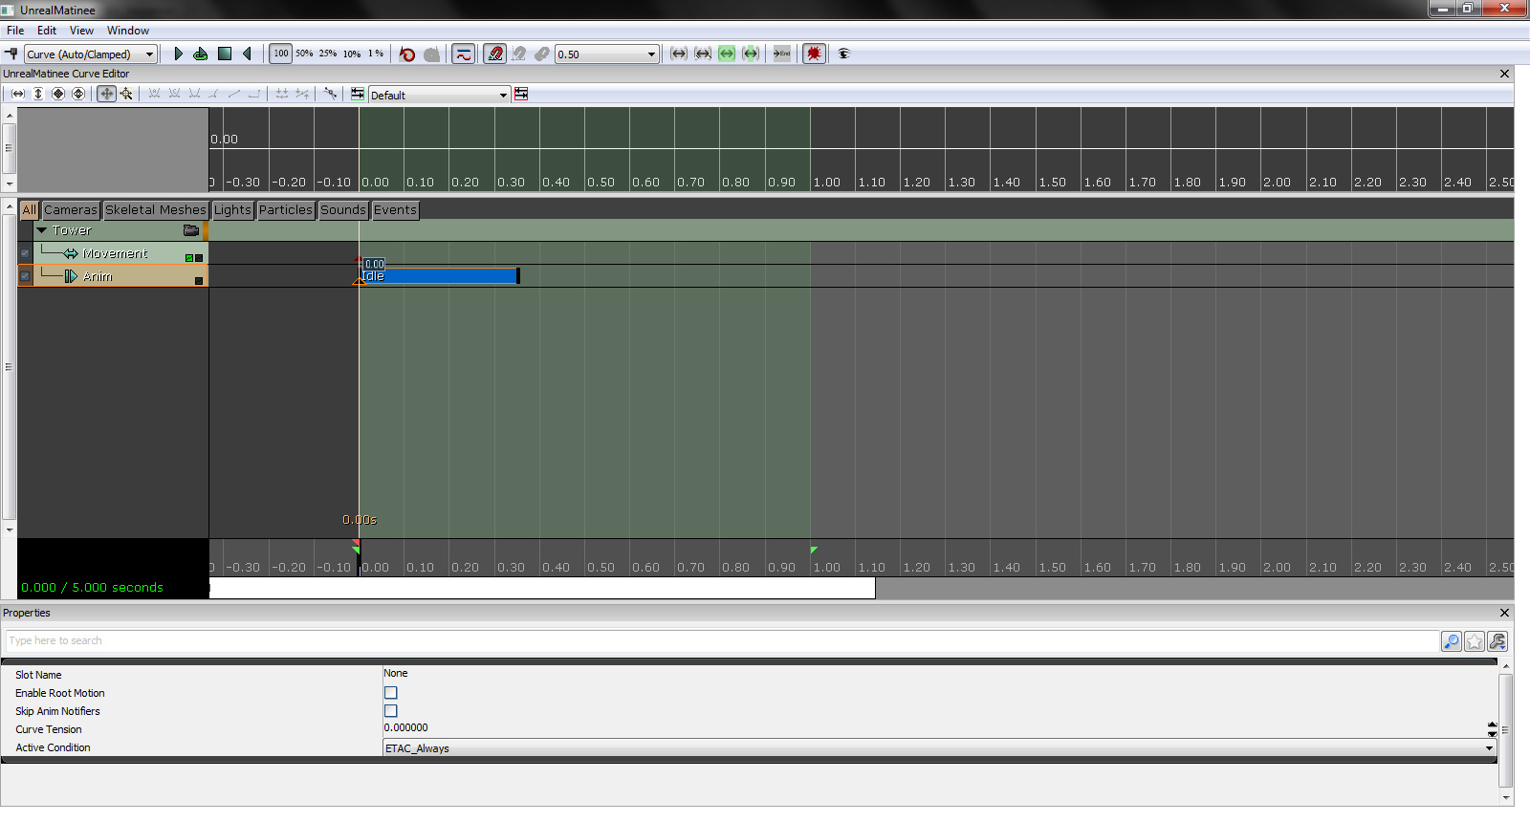
Task: Toggle the curve editor display button
Action: point(463,54)
